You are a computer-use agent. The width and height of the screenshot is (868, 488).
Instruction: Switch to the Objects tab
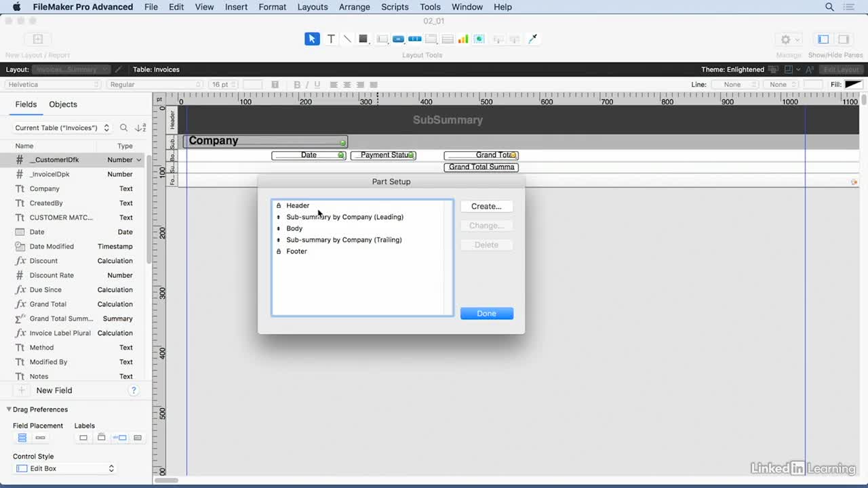pyautogui.click(x=63, y=104)
